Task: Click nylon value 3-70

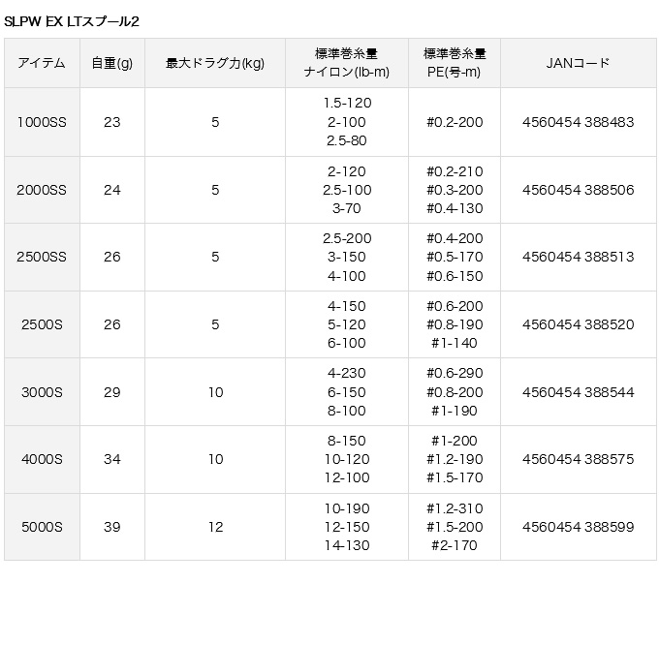Action: coord(347,208)
